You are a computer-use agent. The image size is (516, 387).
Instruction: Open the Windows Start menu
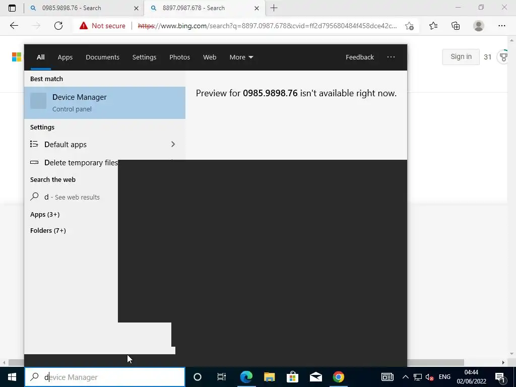click(12, 377)
